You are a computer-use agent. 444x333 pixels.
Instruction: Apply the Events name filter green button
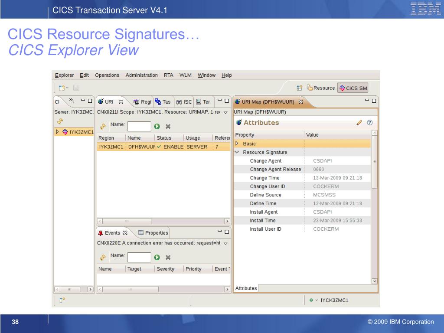(x=157, y=258)
